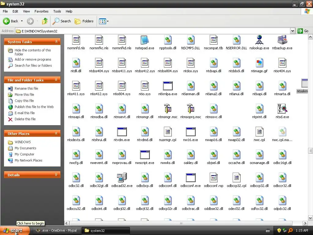Select the ntmsmgr.msc console icon
The width and height of the screenshot is (313, 235).
[168, 109]
